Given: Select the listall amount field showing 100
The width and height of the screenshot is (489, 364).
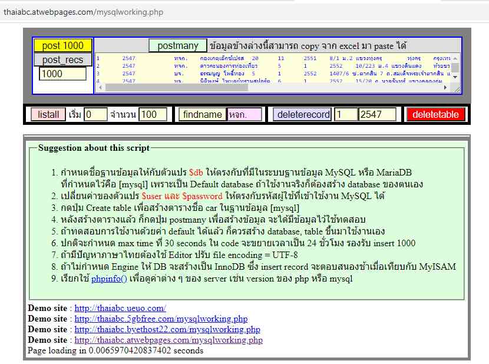Looking at the screenshot, I should [153, 114].
